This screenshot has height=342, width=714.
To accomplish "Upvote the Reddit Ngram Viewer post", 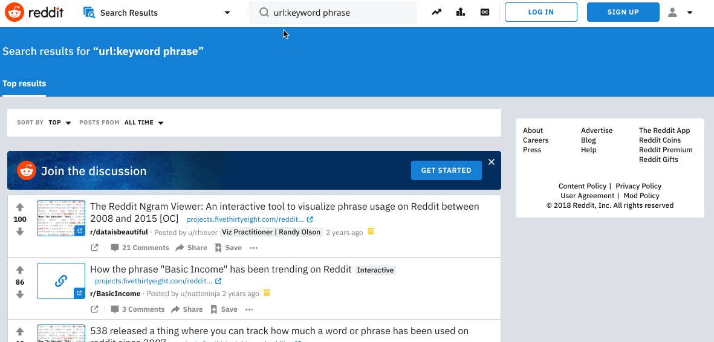I will pyautogui.click(x=19, y=208).
